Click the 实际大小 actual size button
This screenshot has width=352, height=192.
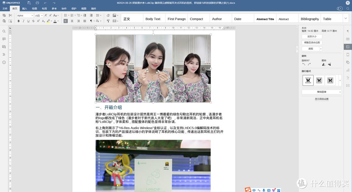[x=312, y=36]
